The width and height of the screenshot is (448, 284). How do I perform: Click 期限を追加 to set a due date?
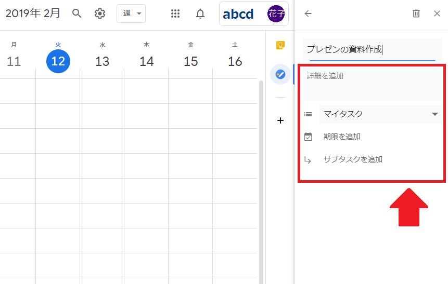[342, 137]
